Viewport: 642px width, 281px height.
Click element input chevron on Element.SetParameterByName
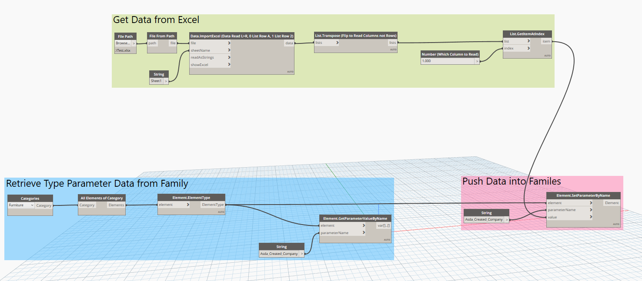point(590,203)
